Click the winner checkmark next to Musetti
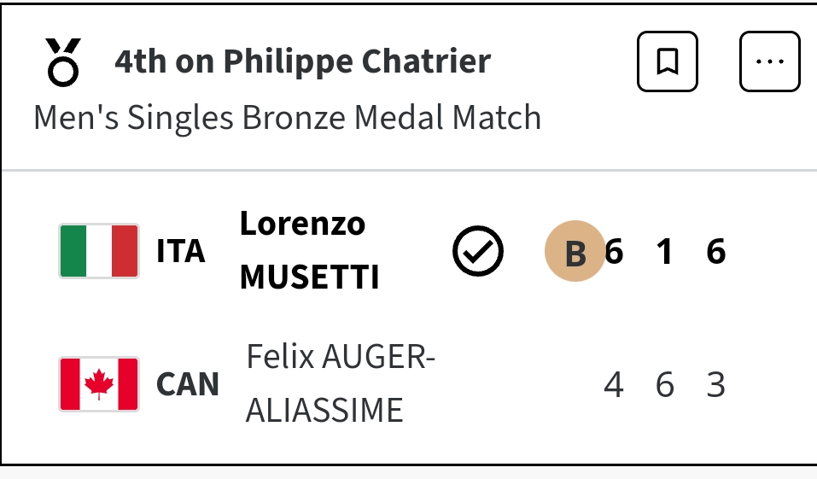This screenshot has width=817, height=479. coord(477,251)
